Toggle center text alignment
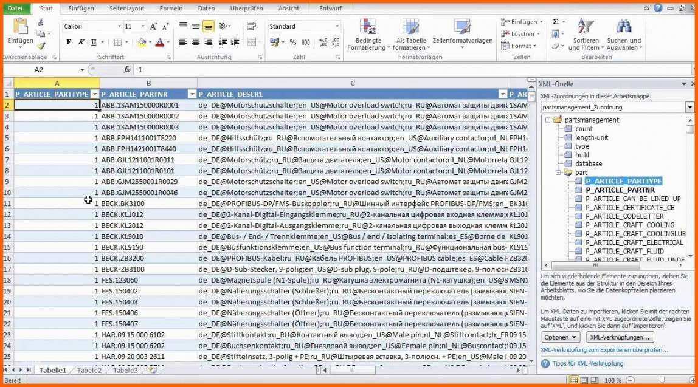This screenshot has width=698, height=387. tap(195, 43)
